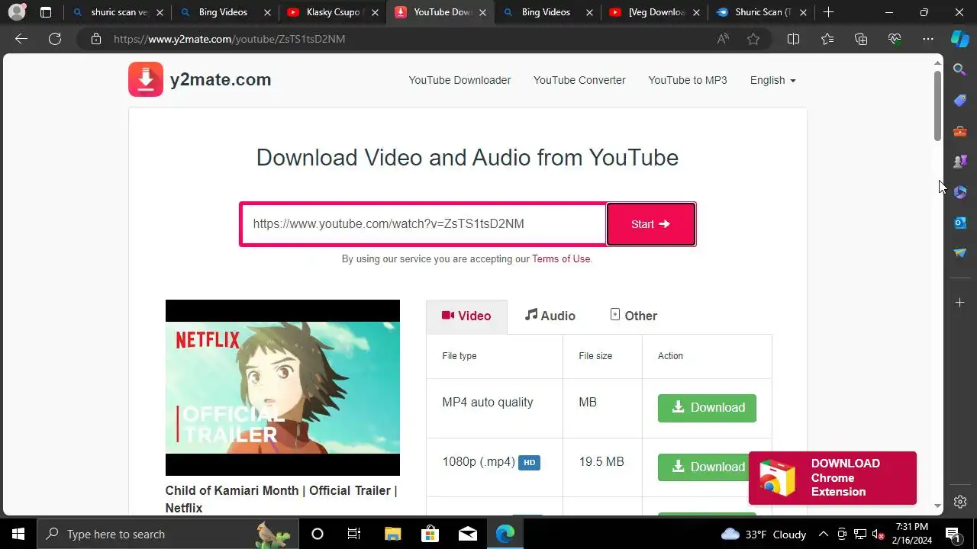Viewport: 977px width, 549px height.
Task: Switch to the Other tab
Action: pyautogui.click(x=634, y=316)
